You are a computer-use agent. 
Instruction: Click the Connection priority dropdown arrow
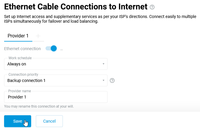click(x=103, y=80)
